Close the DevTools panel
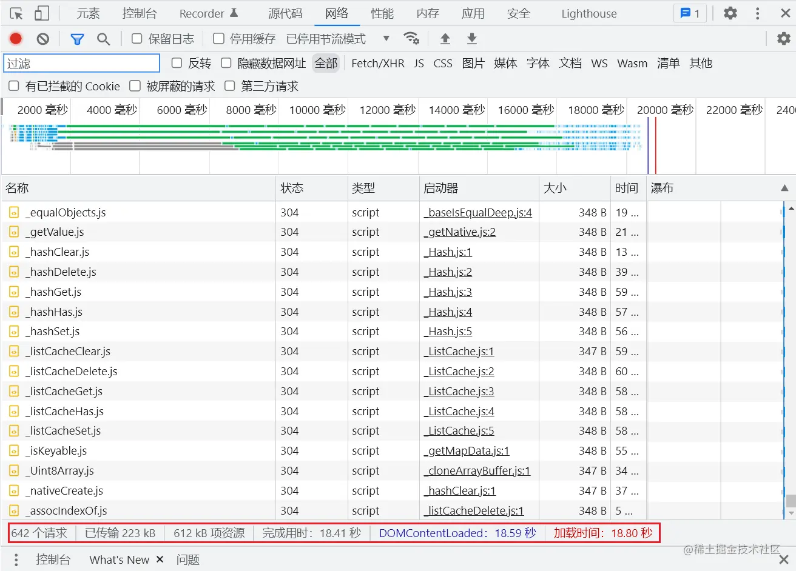 tap(785, 13)
